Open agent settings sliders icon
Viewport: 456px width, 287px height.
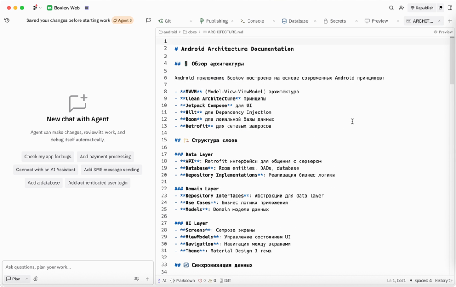click(137, 279)
